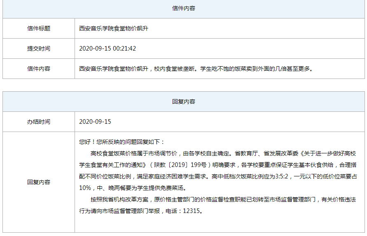This screenshot has height=236, width=367.
Task: Click the greeting line 您好！您所反映的问题回复如下
Action: click(122, 142)
